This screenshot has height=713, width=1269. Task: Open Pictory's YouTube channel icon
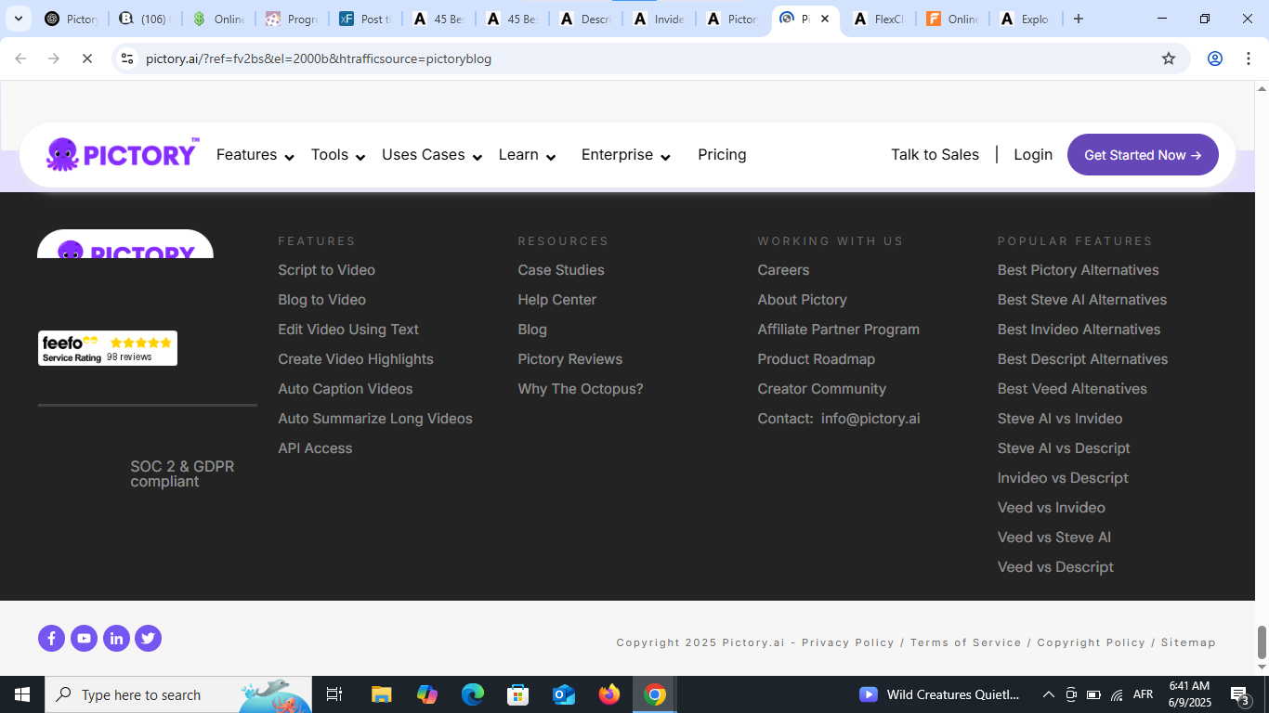84,638
